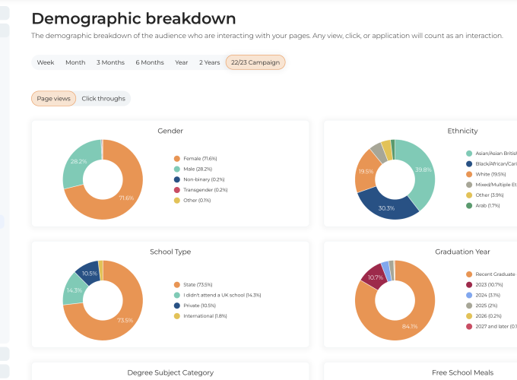Image resolution: width=517 pixels, height=380 pixels.
Task: Toggle Male legend entry in Gender chart
Action: click(x=193, y=169)
